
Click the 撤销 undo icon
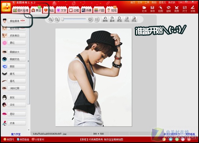click(x=105, y=19)
